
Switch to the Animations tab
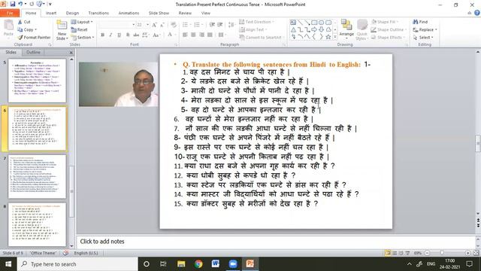pyautogui.click(x=129, y=13)
